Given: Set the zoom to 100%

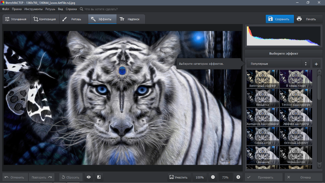Looking at the screenshot, I should click(200, 177).
